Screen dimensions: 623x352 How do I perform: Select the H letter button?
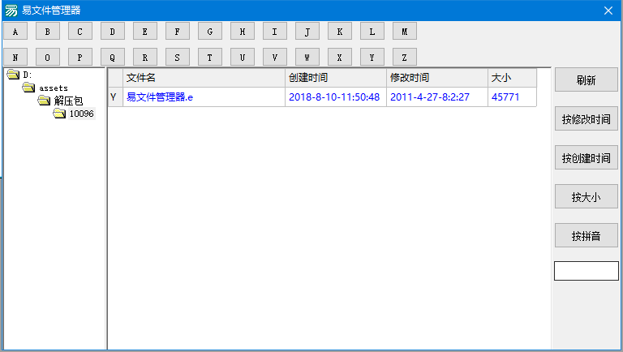point(243,32)
